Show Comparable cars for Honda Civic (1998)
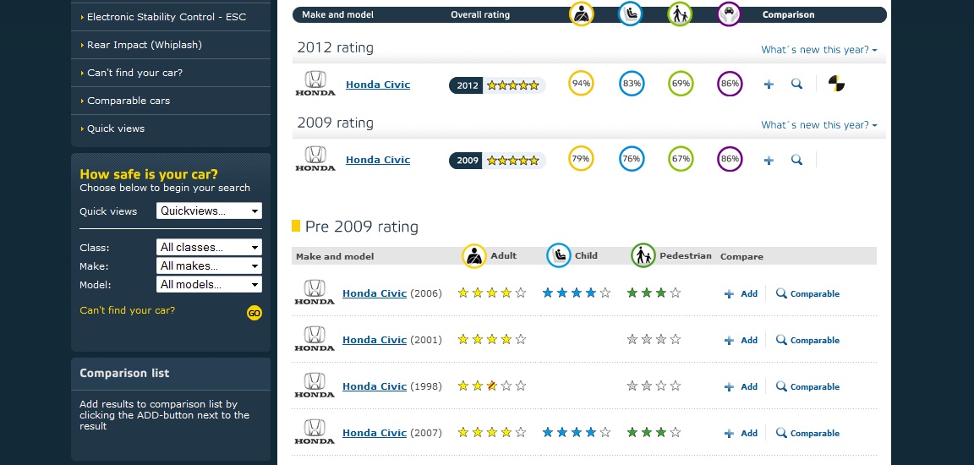The image size is (974, 465). click(x=807, y=386)
